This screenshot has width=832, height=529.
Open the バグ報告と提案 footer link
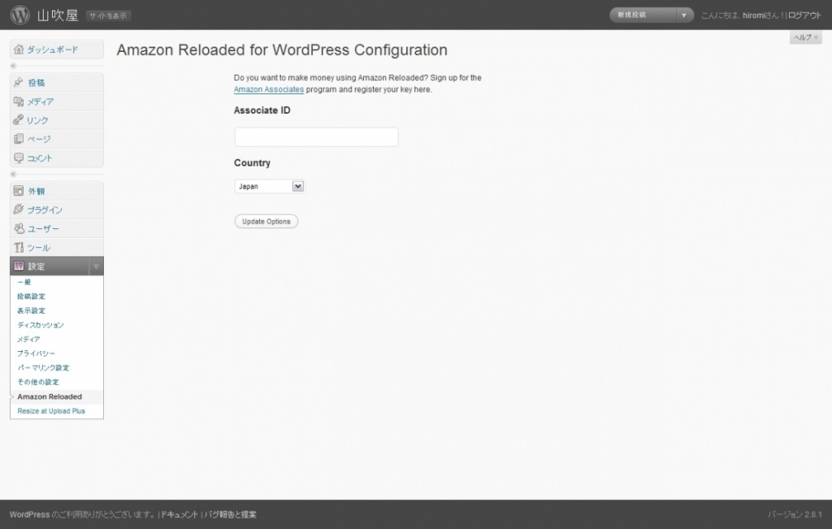tap(230, 514)
